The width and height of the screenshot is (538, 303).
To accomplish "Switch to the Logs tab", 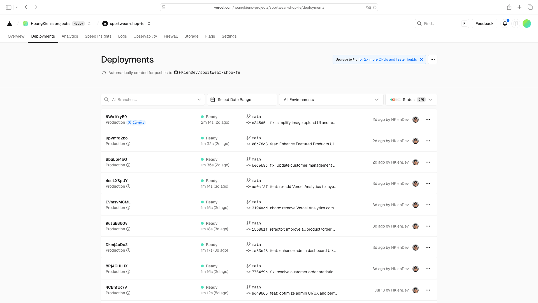I will tap(122, 36).
